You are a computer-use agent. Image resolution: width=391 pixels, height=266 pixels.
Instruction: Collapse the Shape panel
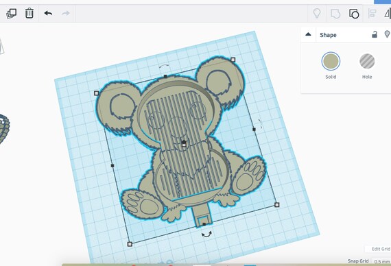click(308, 34)
